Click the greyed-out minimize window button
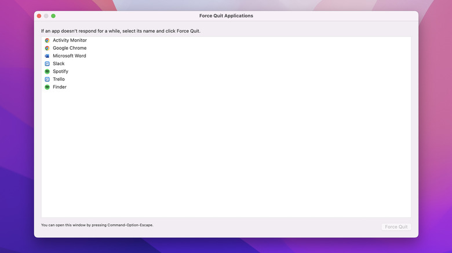The width and height of the screenshot is (452, 253). pyautogui.click(x=46, y=16)
